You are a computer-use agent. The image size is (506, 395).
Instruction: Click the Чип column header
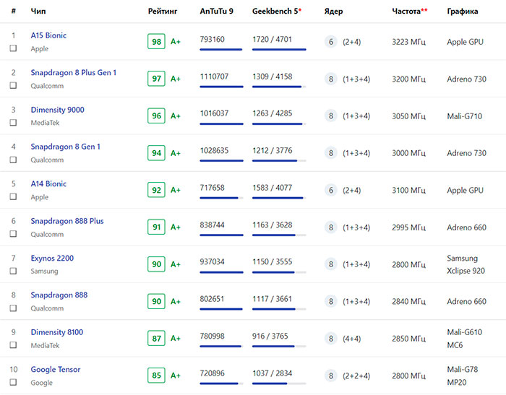click(38, 12)
